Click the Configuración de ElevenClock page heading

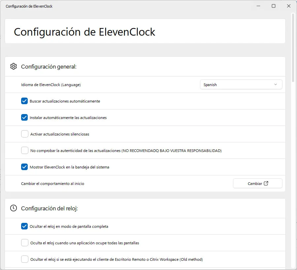(84, 32)
